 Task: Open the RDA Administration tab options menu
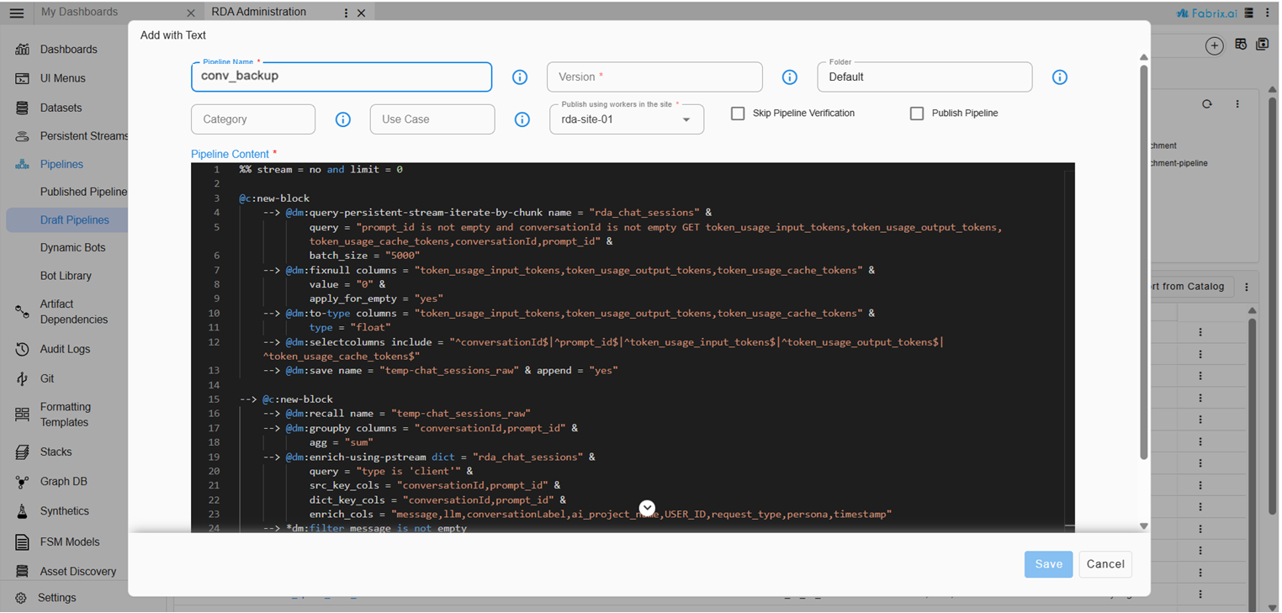click(x=346, y=13)
